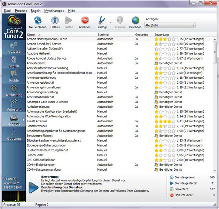This screenshot has width=219, height=209.
Task: Open the MyAshampoo menu
Action: 54,11
